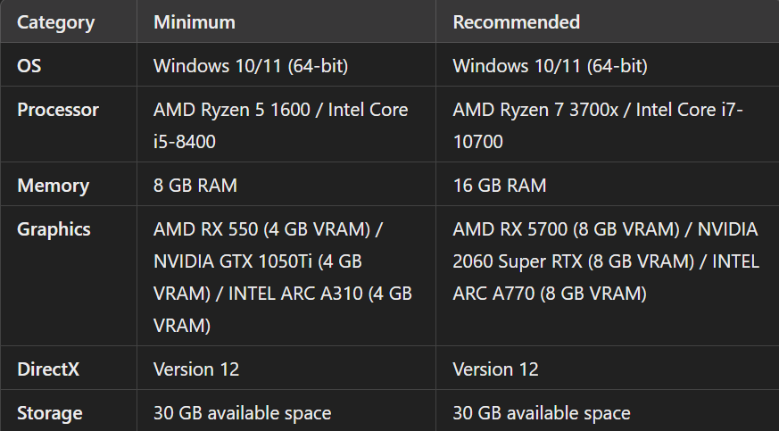Click Windows 10/11 in the Recommended column
Viewport: 779px width, 431px height.
click(x=550, y=66)
